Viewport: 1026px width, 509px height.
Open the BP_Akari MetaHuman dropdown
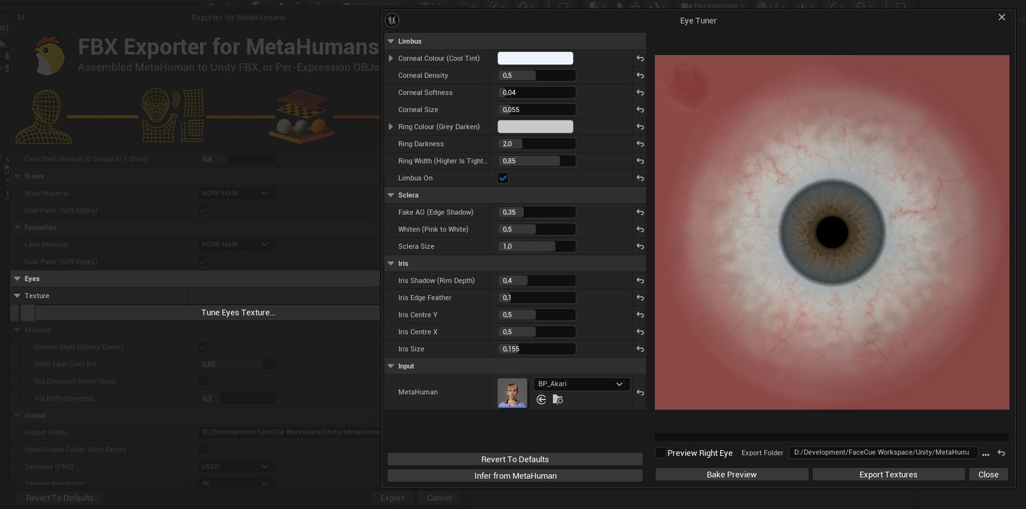coord(582,384)
